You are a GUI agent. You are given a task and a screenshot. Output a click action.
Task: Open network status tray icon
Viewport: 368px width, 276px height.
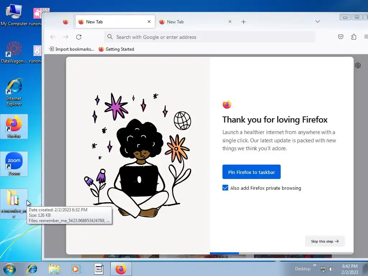click(x=323, y=269)
